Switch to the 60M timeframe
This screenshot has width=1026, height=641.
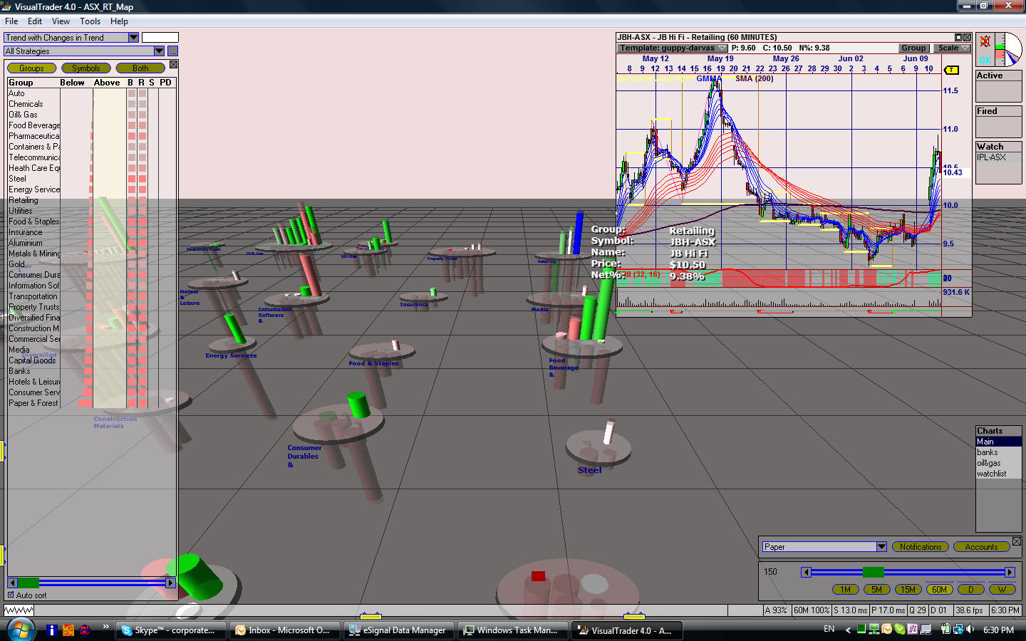939,590
